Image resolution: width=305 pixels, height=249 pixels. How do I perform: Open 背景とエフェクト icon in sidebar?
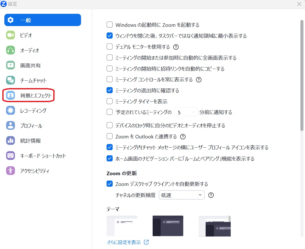point(10,96)
